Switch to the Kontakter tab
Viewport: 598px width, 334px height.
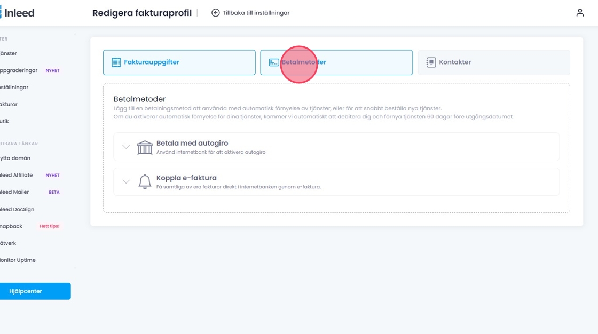493,62
